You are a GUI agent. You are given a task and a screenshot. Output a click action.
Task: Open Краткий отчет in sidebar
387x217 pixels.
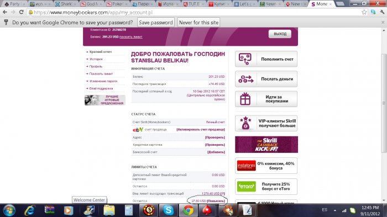pos(101,52)
